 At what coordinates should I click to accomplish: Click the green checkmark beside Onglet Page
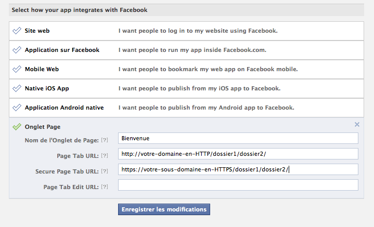point(17,127)
